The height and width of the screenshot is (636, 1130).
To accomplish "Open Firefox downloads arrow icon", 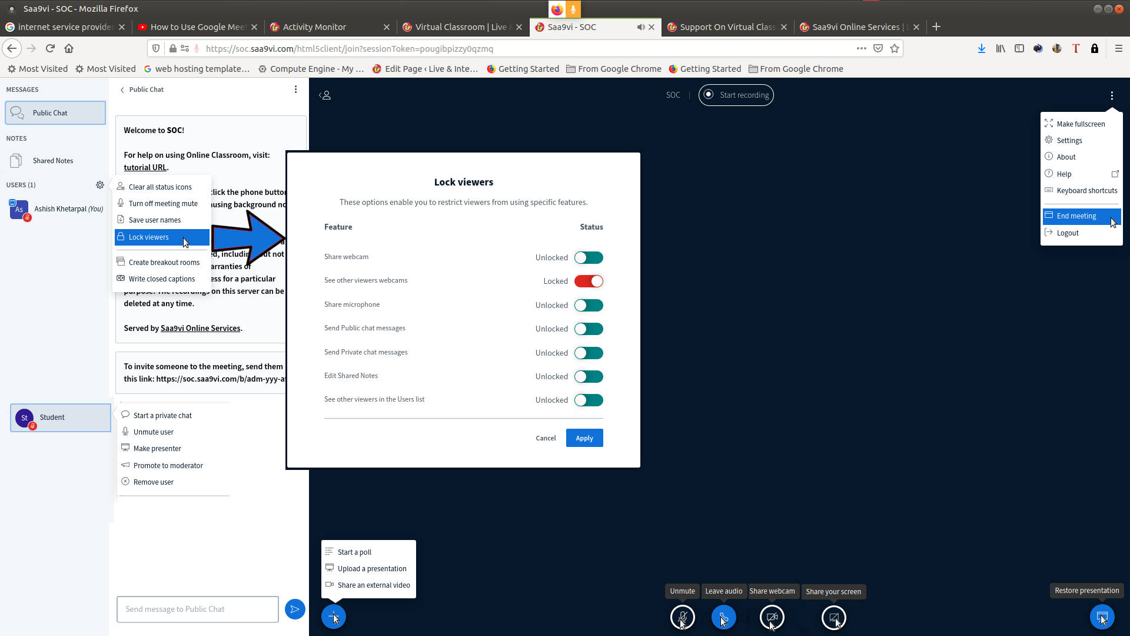I will pyautogui.click(x=981, y=48).
